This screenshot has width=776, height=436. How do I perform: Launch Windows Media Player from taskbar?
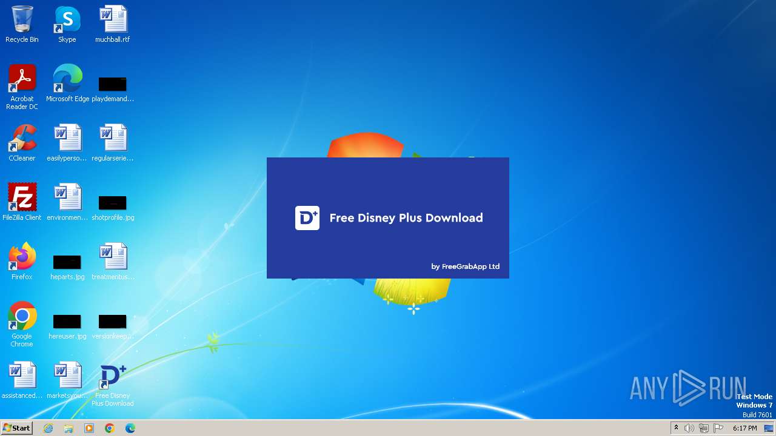pyautogui.click(x=89, y=428)
